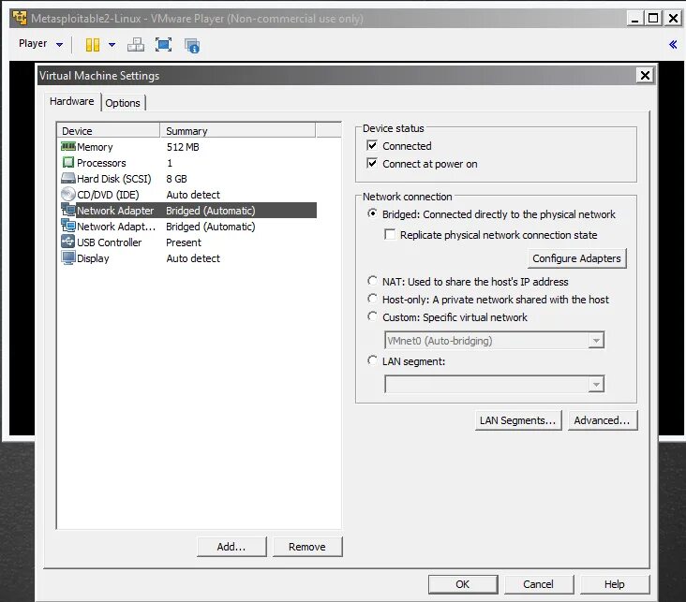
Task: Minimize the VMware Player window
Action: [x=634, y=18]
